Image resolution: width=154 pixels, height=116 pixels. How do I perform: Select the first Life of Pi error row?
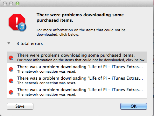point(77,69)
